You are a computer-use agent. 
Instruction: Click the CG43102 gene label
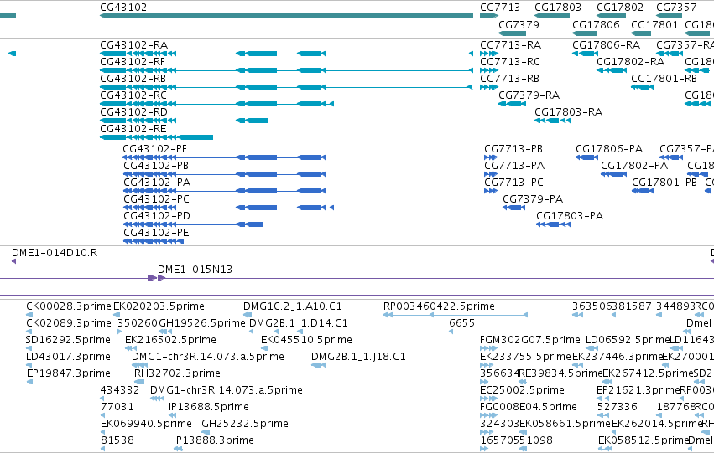point(123,8)
